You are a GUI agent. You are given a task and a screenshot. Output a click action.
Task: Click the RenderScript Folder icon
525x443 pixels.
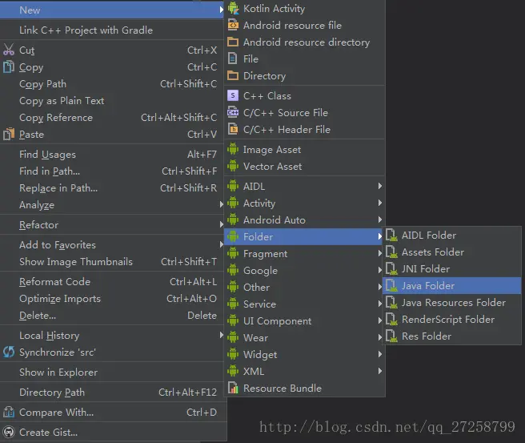(x=391, y=319)
